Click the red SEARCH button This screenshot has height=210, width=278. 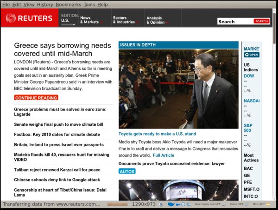click(261, 21)
